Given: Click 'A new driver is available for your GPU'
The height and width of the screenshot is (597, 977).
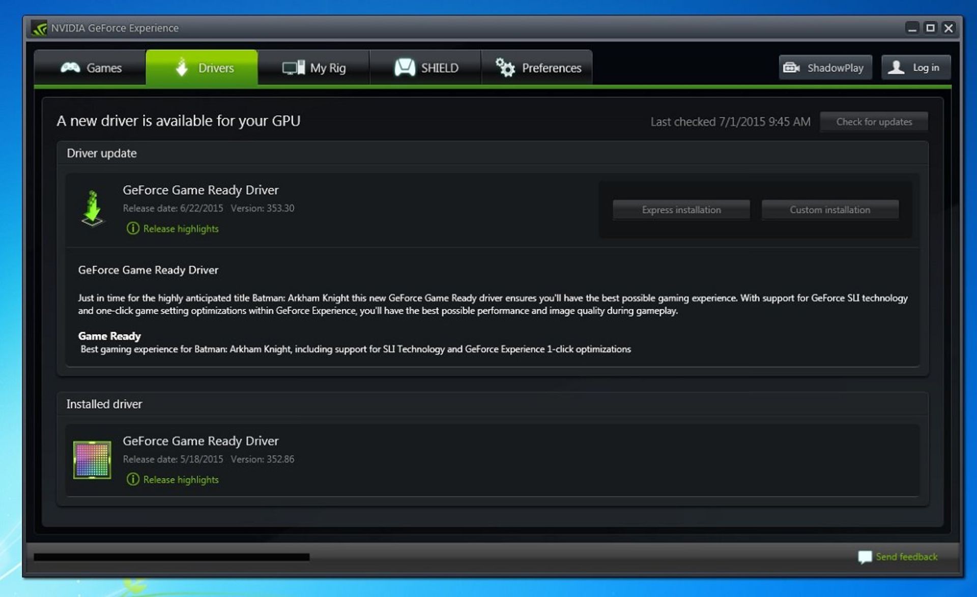Looking at the screenshot, I should pyautogui.click(x=179, y=121).
